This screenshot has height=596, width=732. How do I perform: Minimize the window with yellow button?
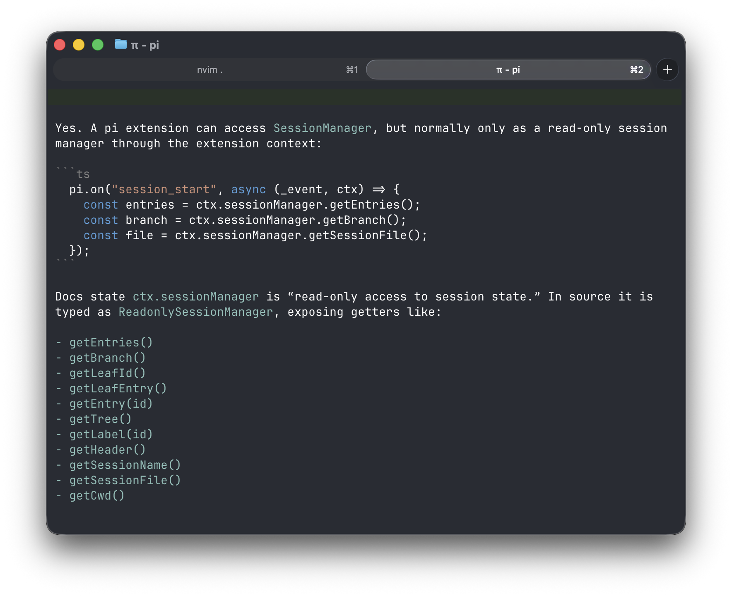[x=79, y=45]
